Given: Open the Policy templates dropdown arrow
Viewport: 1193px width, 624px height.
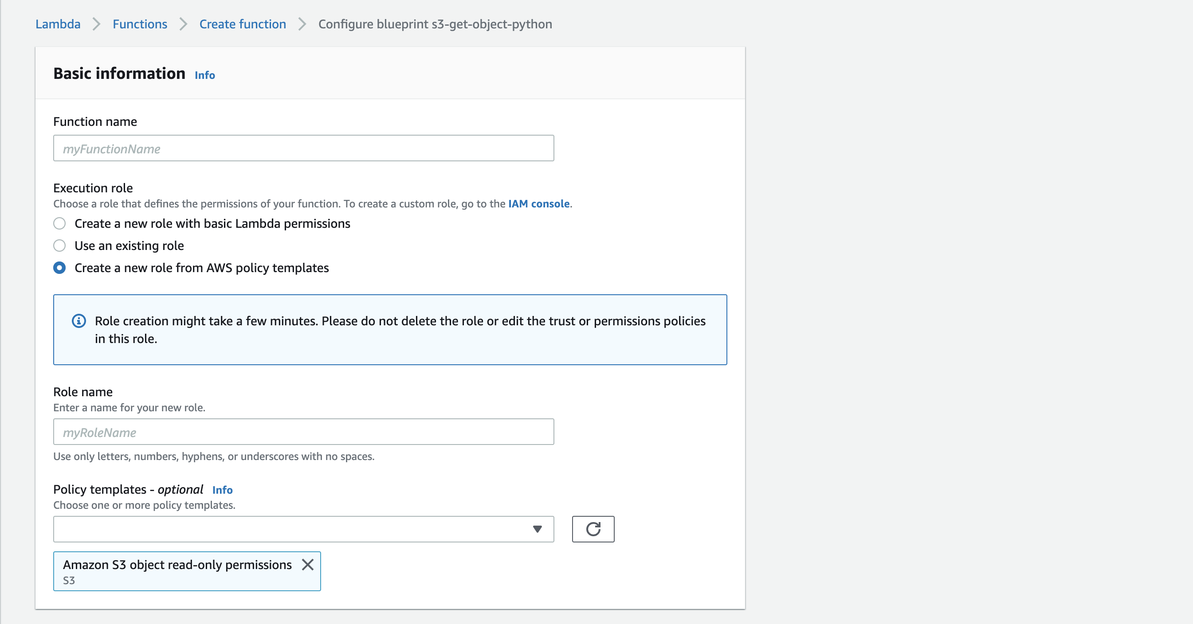Looking at the screenshot, I should [537, 529].
